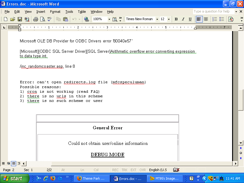244x183 pixels.
Task: Open the Times New Roman font dropdown
Action: (157, 19)
